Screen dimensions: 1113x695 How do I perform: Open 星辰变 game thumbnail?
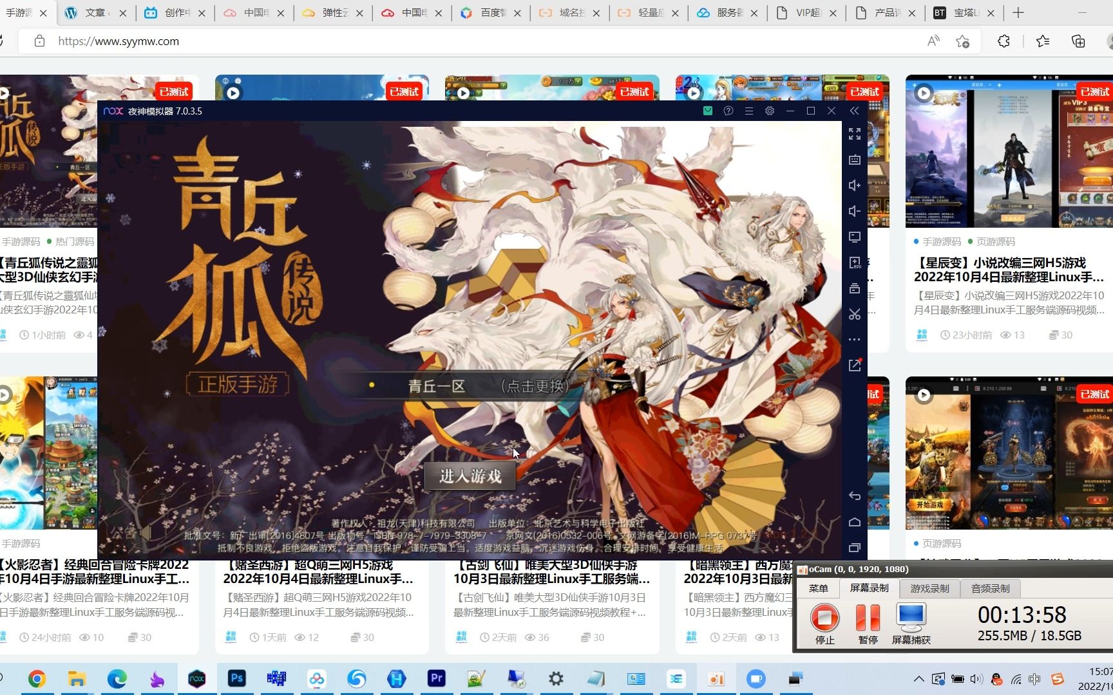[1009, 151]
